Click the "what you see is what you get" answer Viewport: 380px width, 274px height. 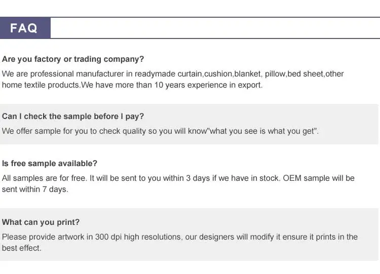pos(160,131)
